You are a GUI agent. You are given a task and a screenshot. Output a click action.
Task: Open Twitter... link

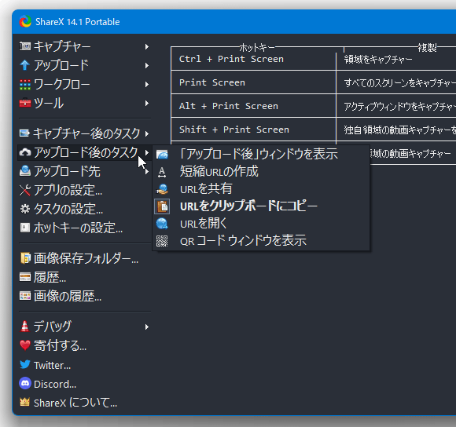click(84, 365)
